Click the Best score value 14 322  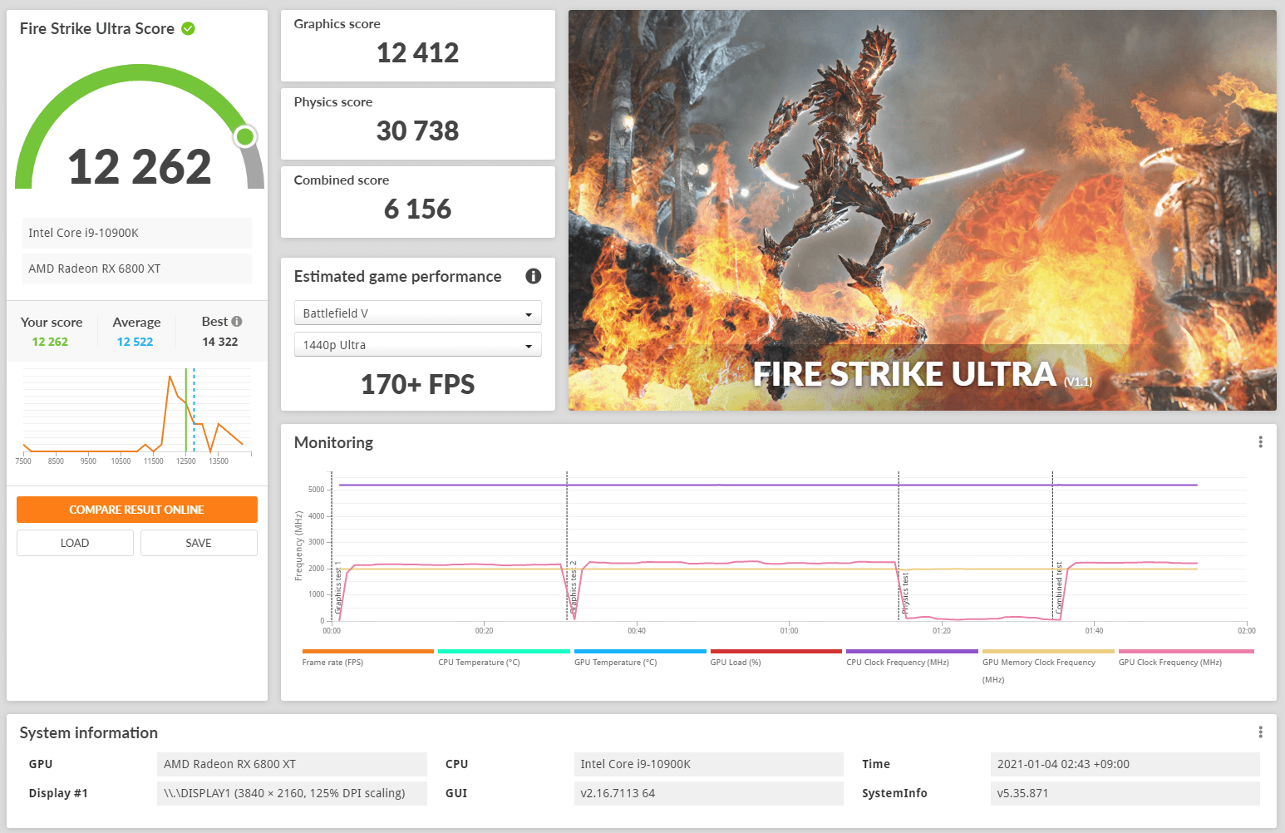(x=220, y=342)
